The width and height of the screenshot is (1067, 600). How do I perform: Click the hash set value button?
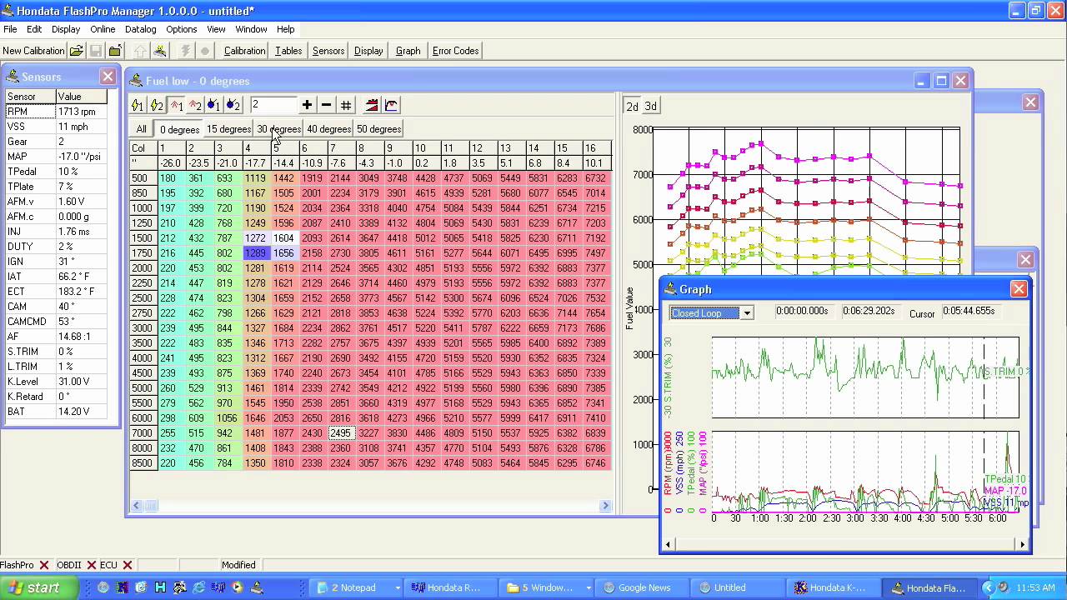(x=346, y=105)
